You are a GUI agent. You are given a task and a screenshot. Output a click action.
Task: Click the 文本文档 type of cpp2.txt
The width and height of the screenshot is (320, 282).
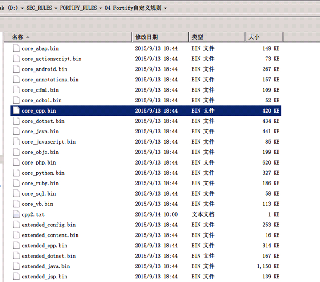click(203, 214)
